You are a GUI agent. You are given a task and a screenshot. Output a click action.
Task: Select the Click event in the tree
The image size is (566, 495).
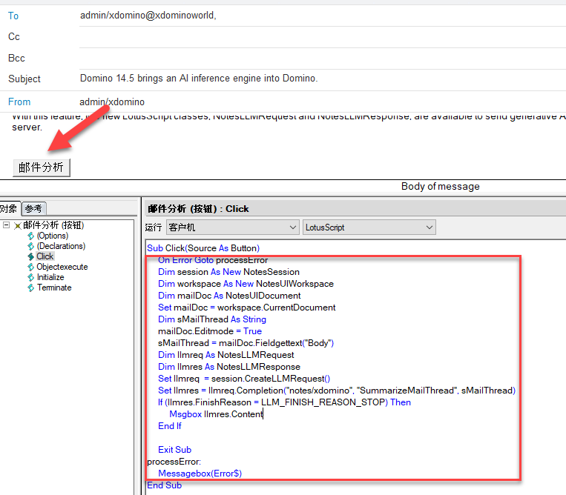click(x=45, y=256)
